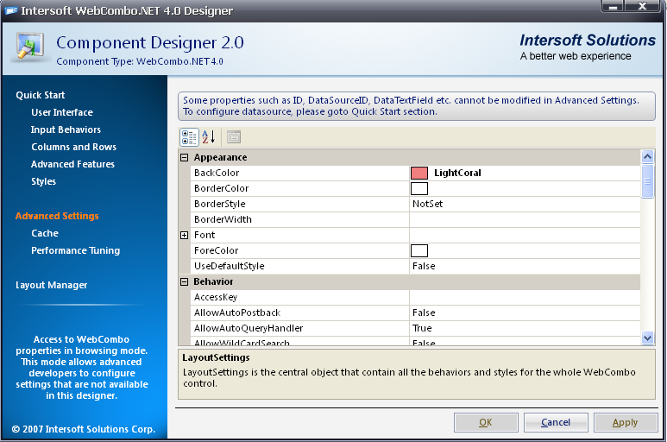
Task: Click the white BorderColor swatch
Action: [x=419, y=188]
